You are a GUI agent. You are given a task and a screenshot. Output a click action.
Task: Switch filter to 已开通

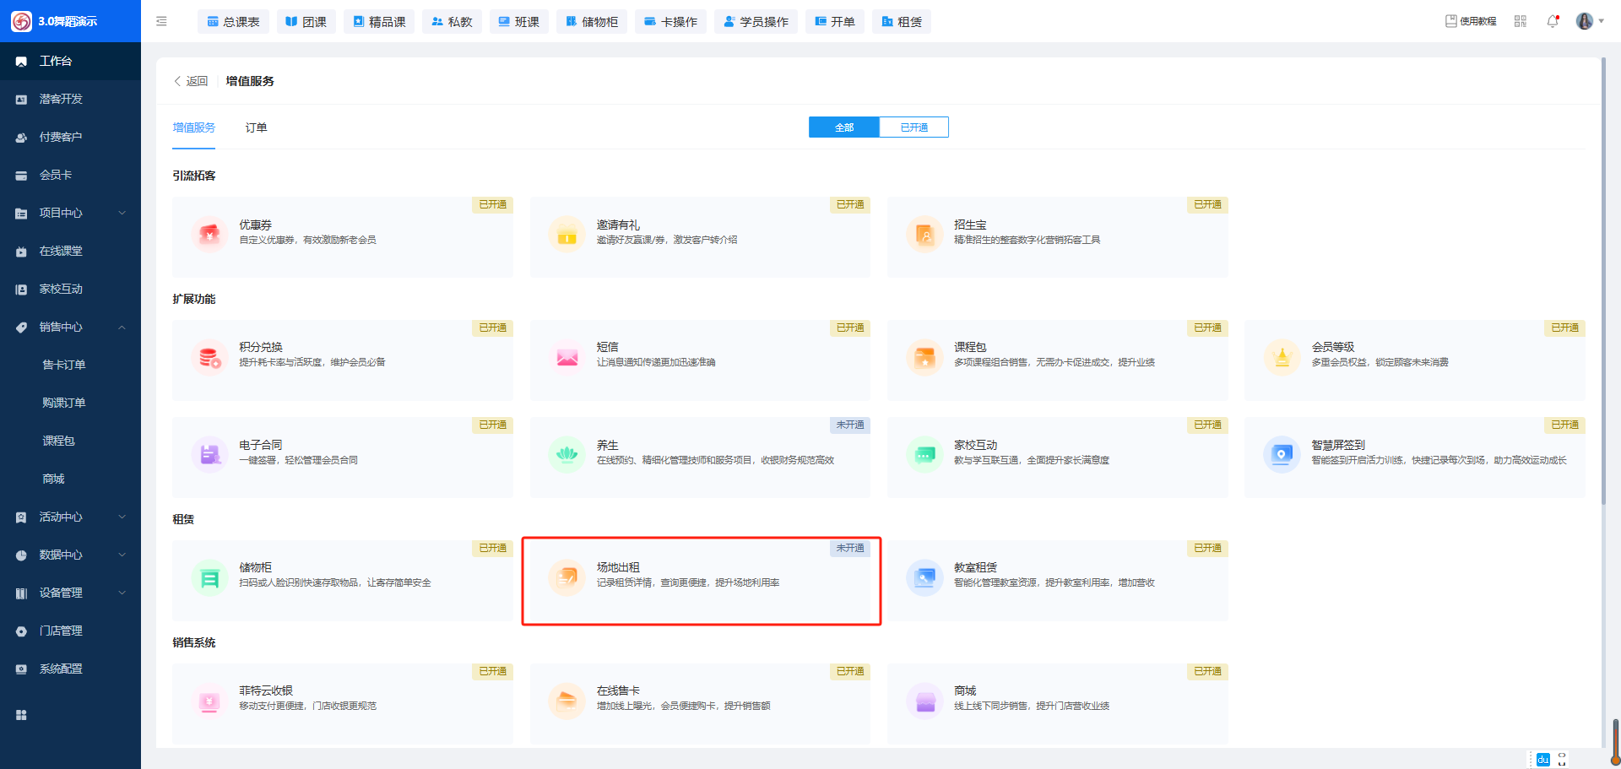(914, 127)
